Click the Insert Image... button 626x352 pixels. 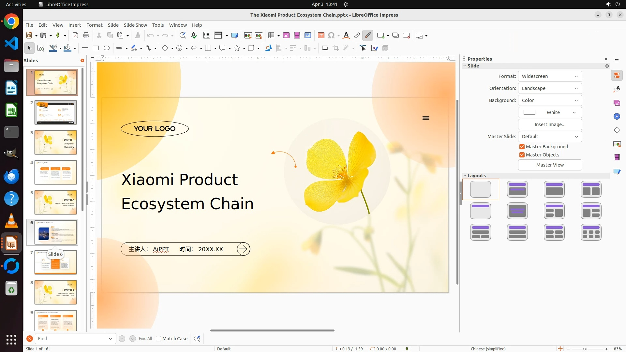[550, 125]
